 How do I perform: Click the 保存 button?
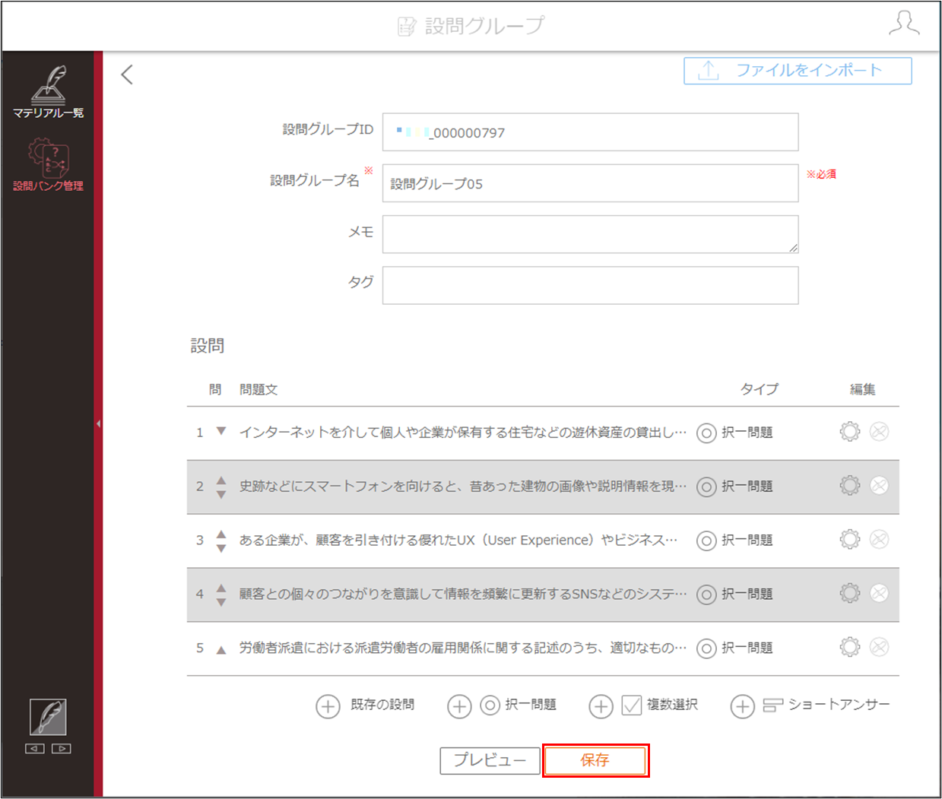click(x=595, y=760)
